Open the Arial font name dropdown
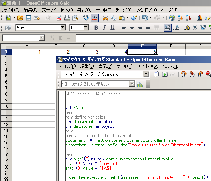This screenshot has width=211, height=181. tap(63, 27)
